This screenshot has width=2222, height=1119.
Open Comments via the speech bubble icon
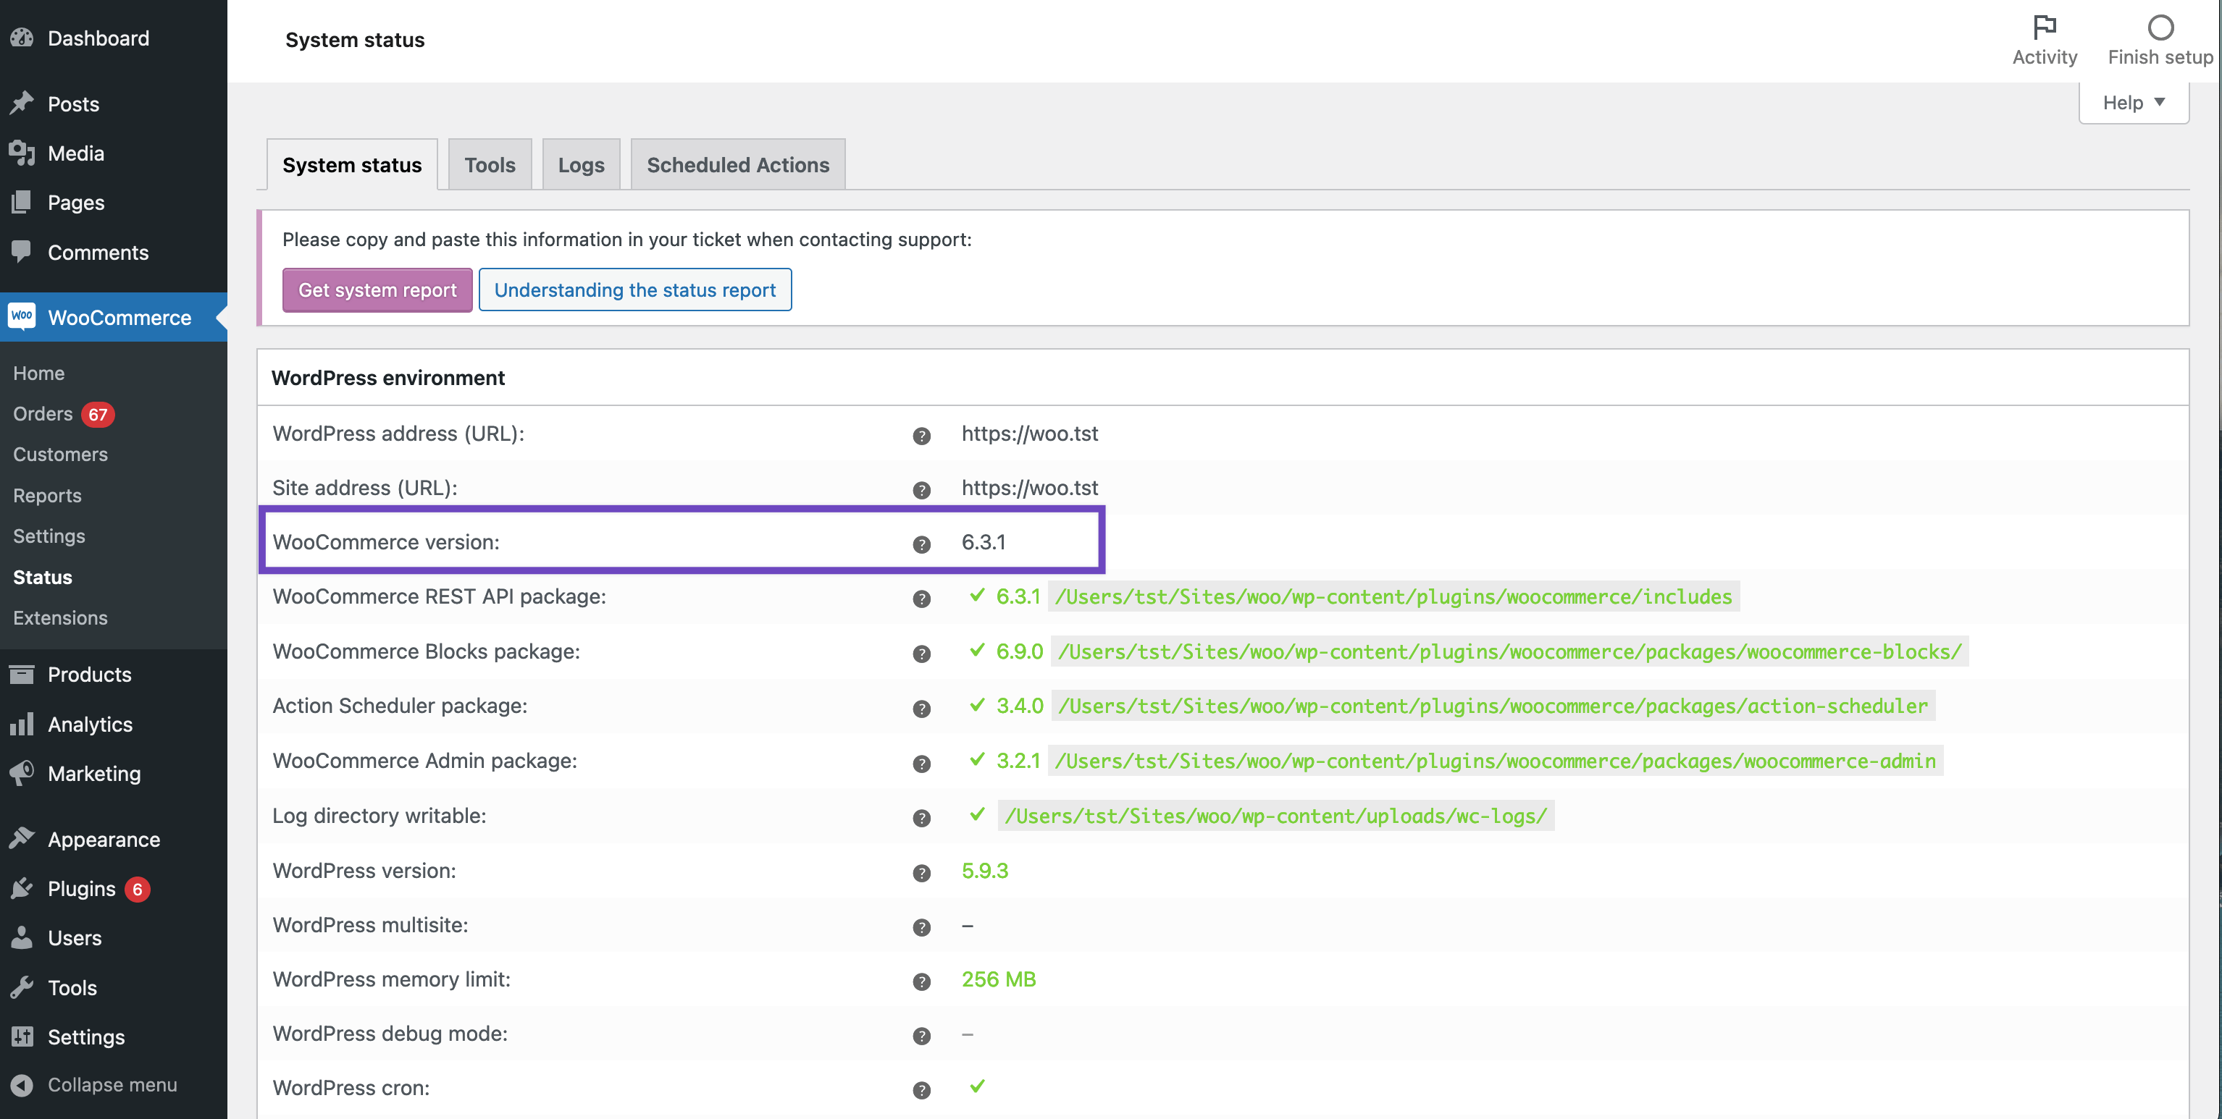tap(22, 252)
